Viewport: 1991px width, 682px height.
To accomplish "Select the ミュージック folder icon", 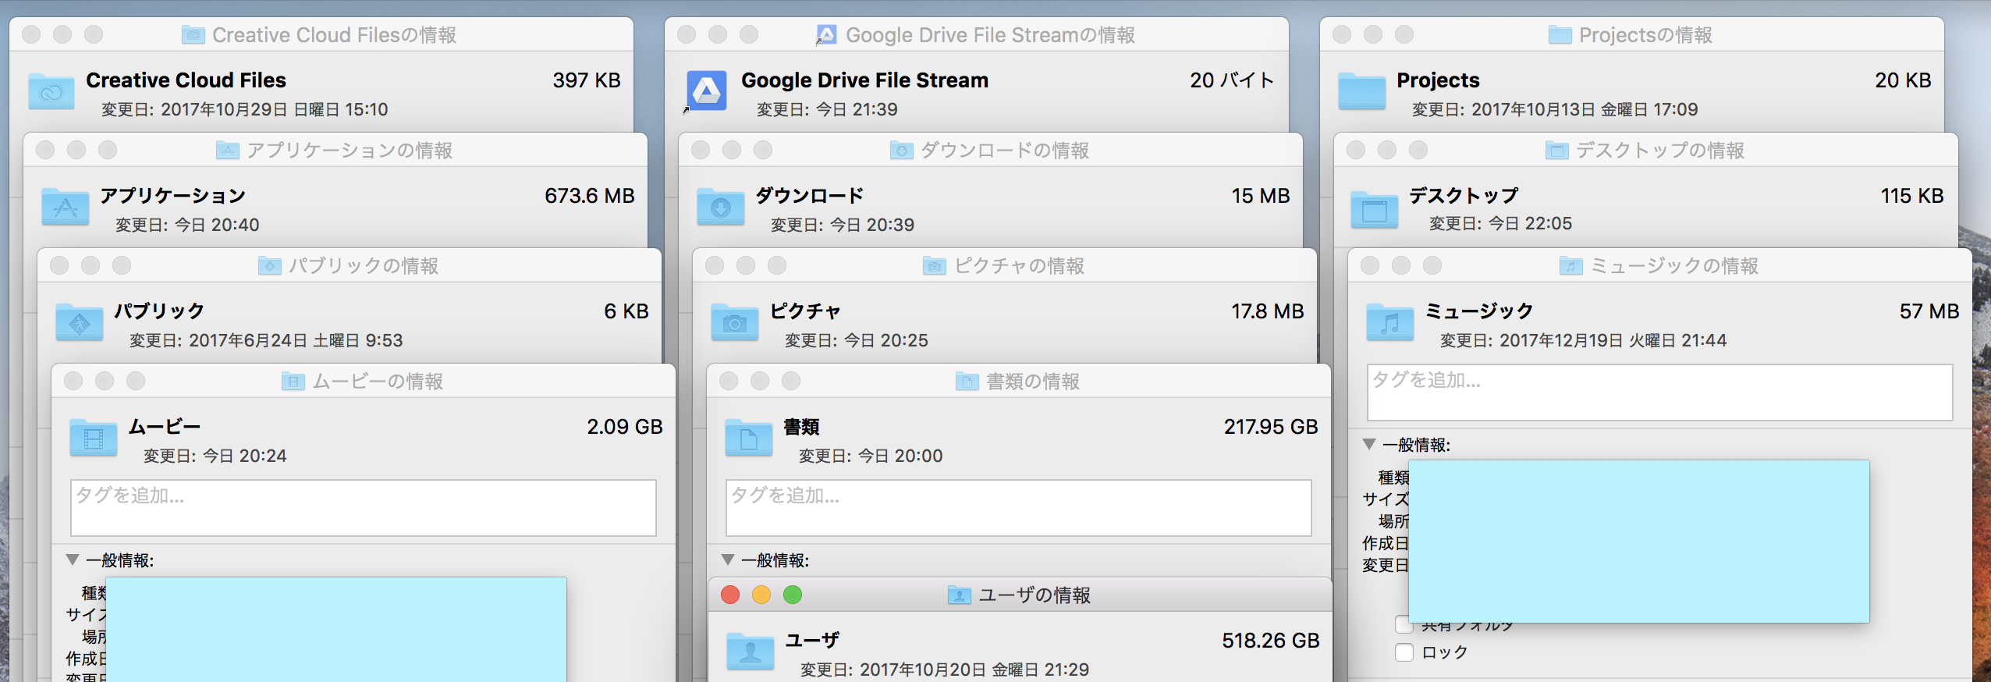I will point(1390,322).
